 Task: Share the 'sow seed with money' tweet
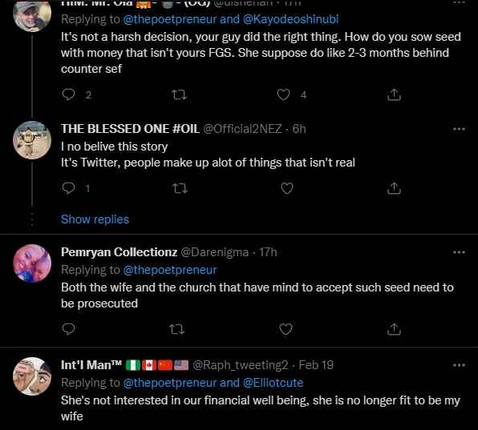[394, 94]
